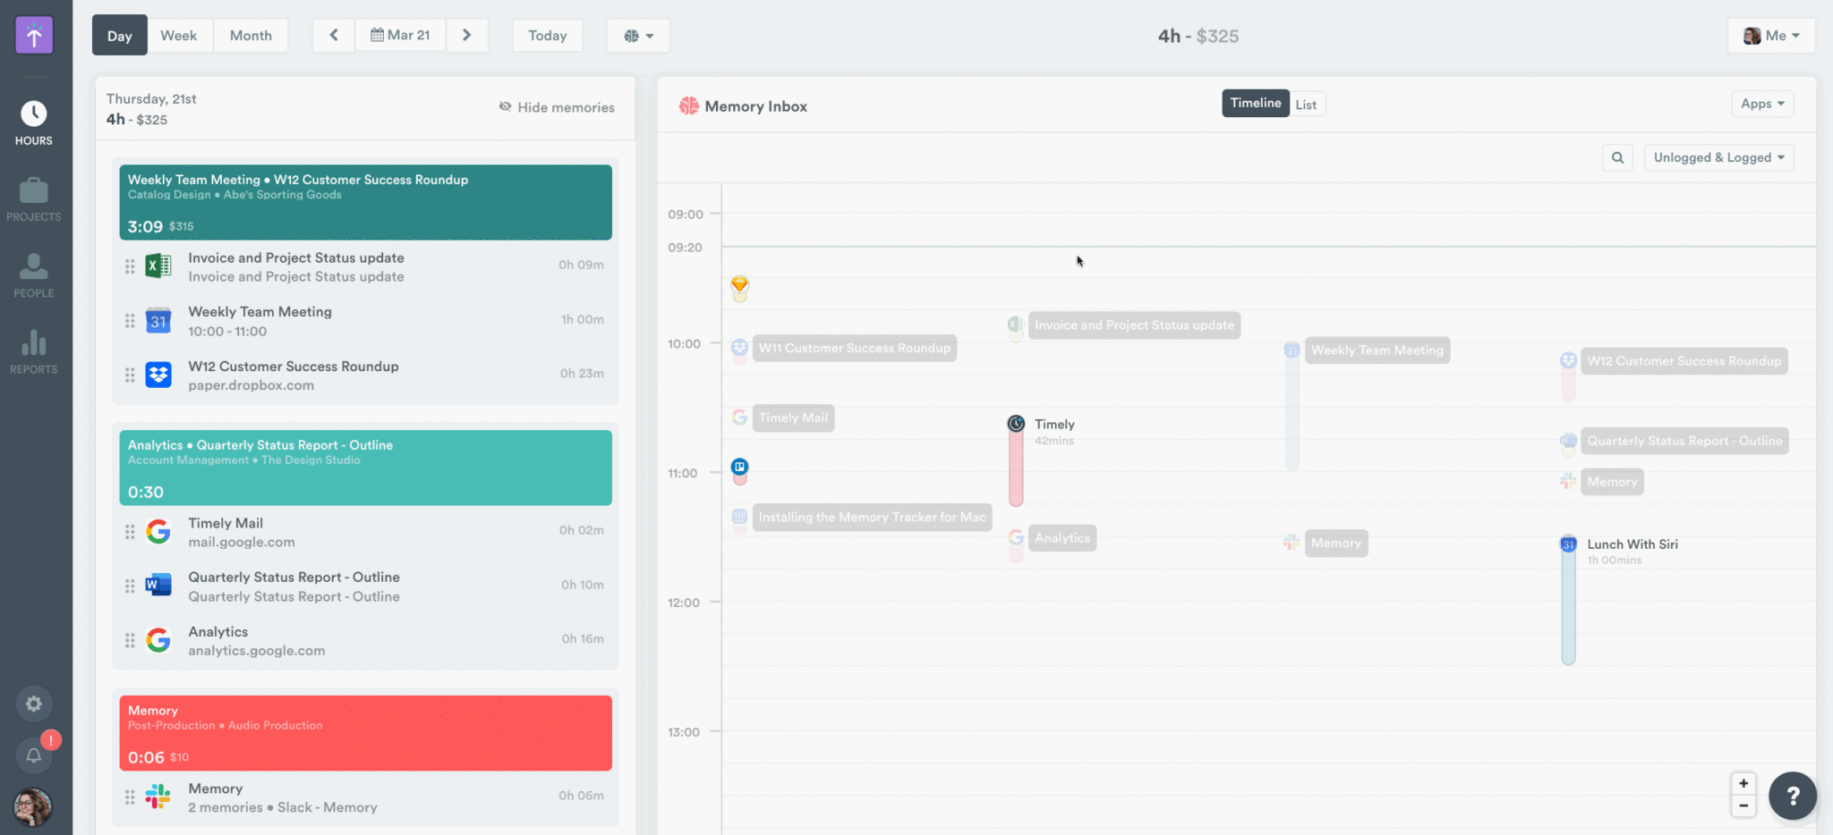Click the Today button
This screenshot has width=1833, height=835.
547,35
